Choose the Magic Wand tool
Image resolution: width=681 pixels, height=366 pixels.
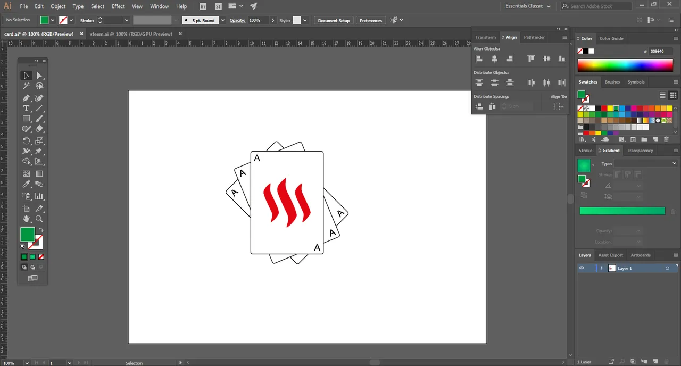coord(26,86)
